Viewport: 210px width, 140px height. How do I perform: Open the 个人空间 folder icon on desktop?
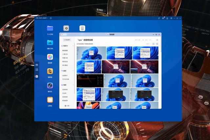(50, 29)
